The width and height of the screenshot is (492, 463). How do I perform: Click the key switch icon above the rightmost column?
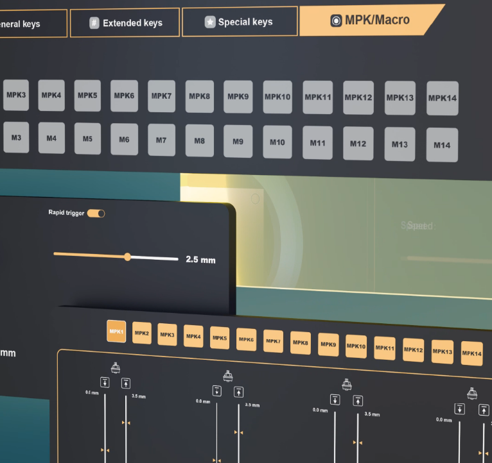click(x=472, y=393)
